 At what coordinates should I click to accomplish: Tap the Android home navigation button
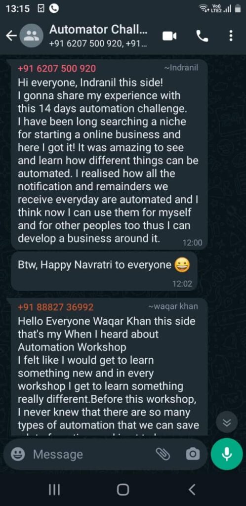[x=123, y=490]
